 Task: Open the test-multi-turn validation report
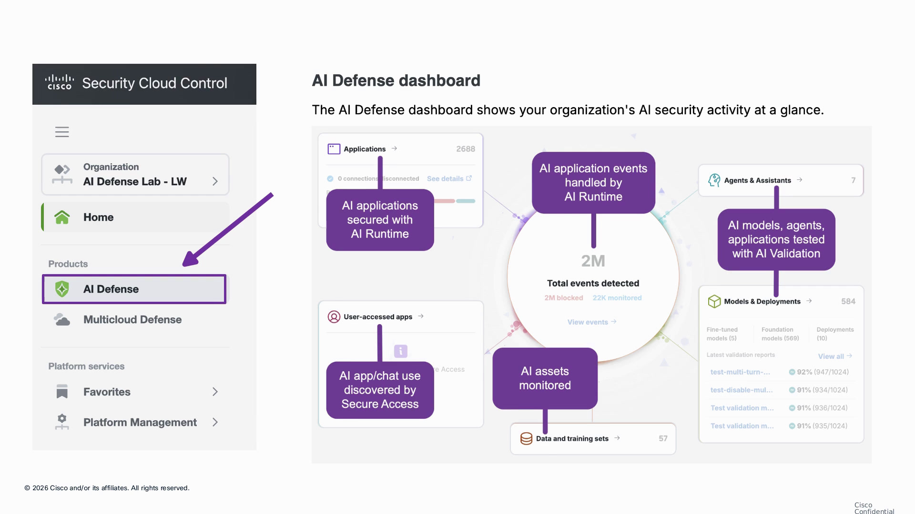tap(740, 372)
